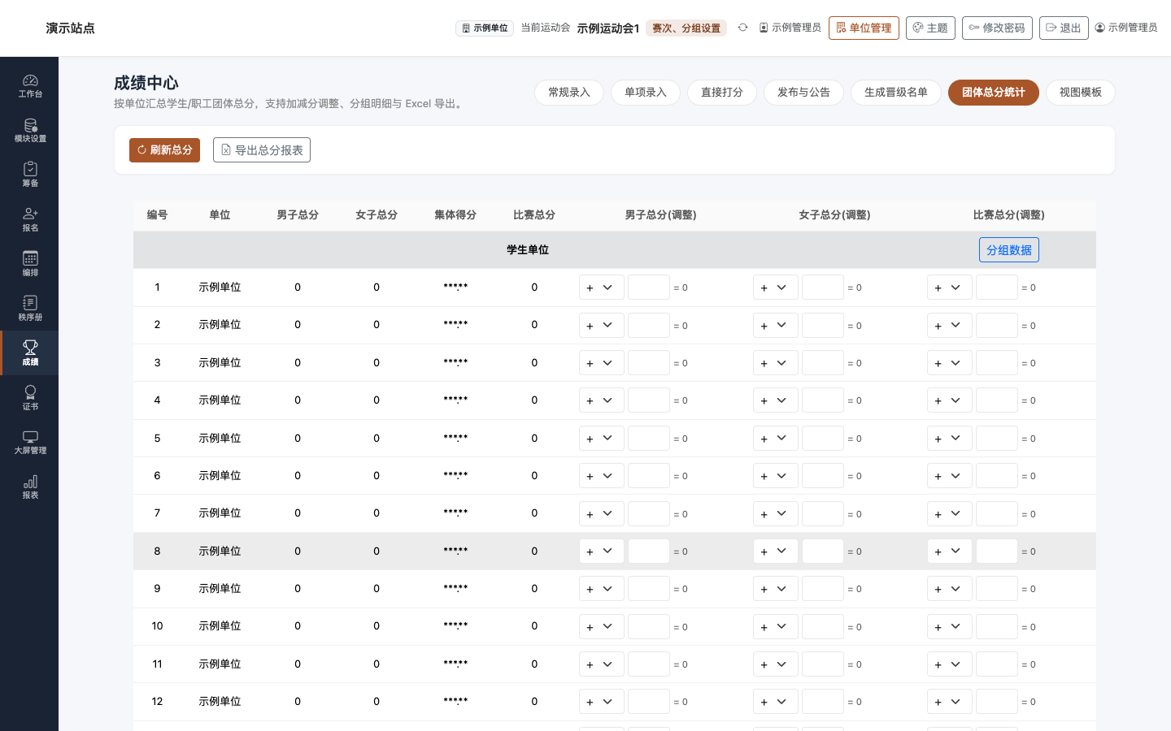Open row 1 男子总分 adjustment sign dropdown
Image resolution: width=1171 pixels, height=731 pixels.
602,288
